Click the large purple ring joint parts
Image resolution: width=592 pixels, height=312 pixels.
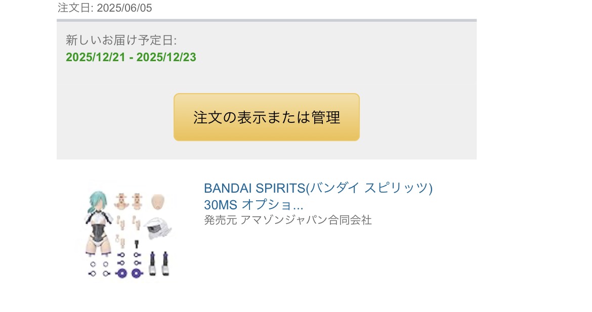click(129, 273)
